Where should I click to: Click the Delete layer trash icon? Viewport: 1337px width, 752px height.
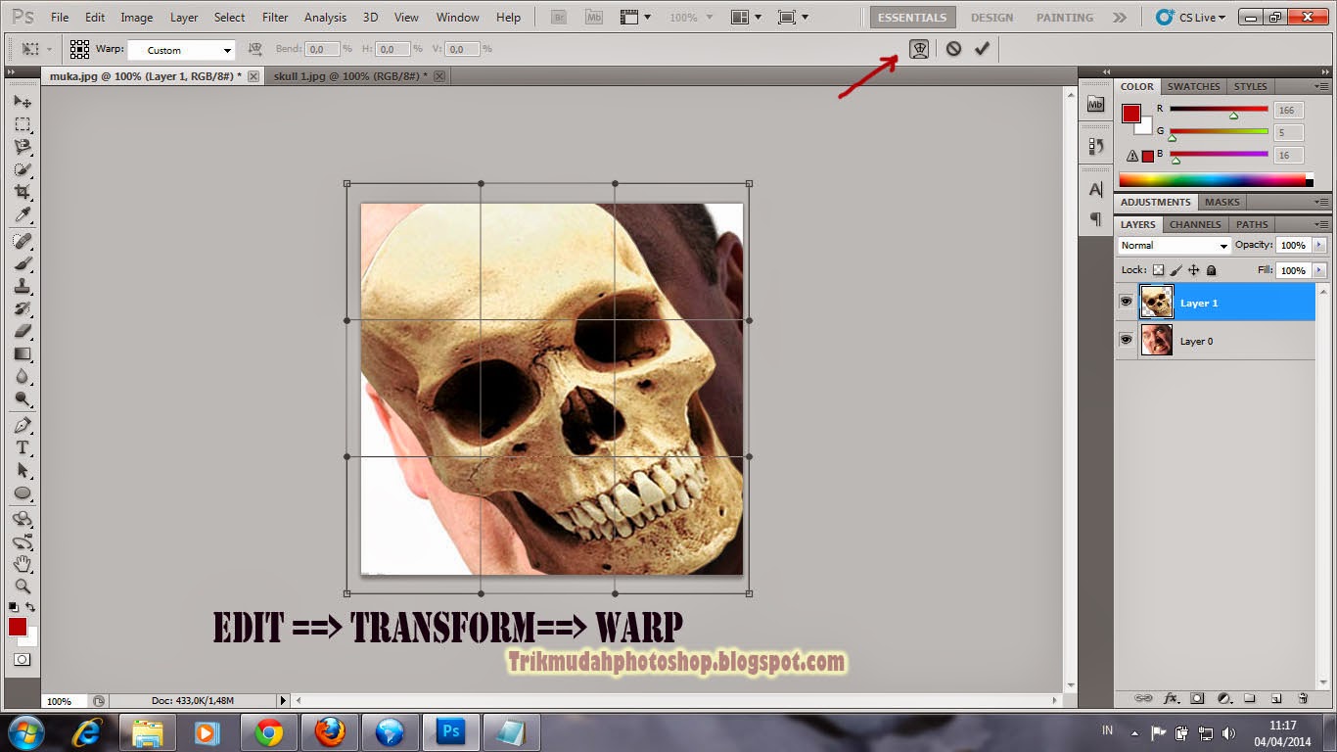(x=1303, y=698)
